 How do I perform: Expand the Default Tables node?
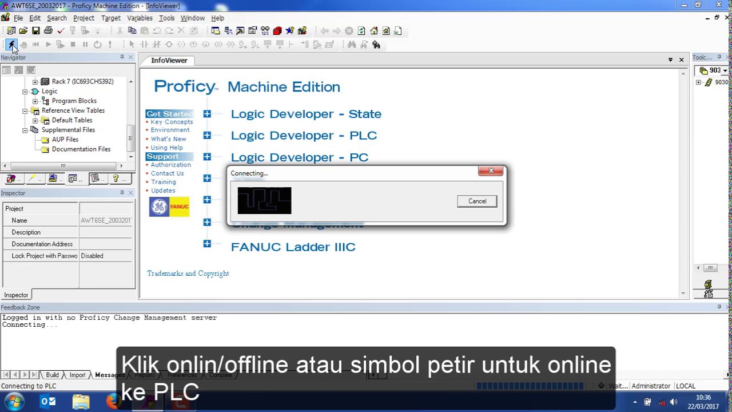click(x=35, y=121)
